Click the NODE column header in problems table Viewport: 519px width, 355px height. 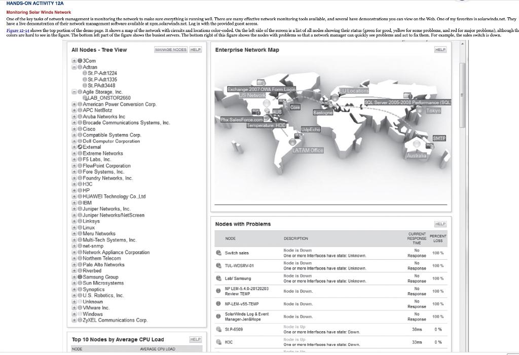(x=231, y=238)
